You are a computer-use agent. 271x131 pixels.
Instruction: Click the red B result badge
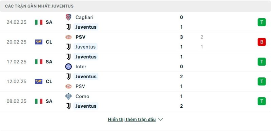[262, 42]
